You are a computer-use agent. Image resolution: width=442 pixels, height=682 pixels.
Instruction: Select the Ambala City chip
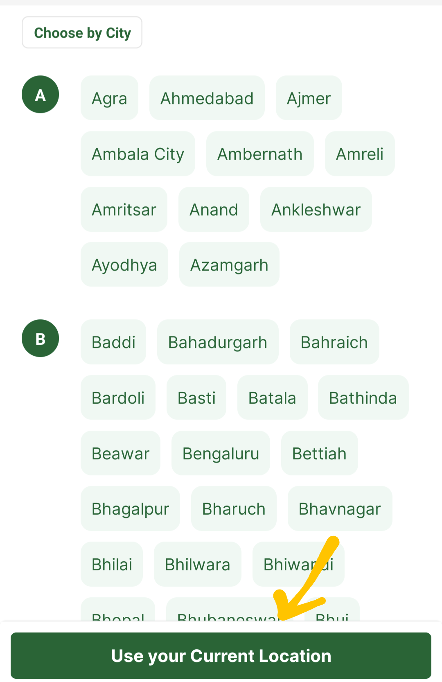click(x=138, y=154)
